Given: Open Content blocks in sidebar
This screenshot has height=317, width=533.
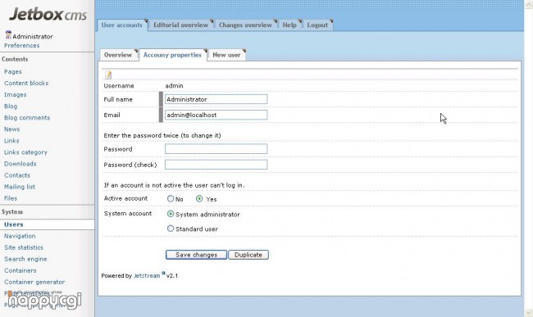Looking at the screenshot, I should pyautogui.click(x=26, y=84).
